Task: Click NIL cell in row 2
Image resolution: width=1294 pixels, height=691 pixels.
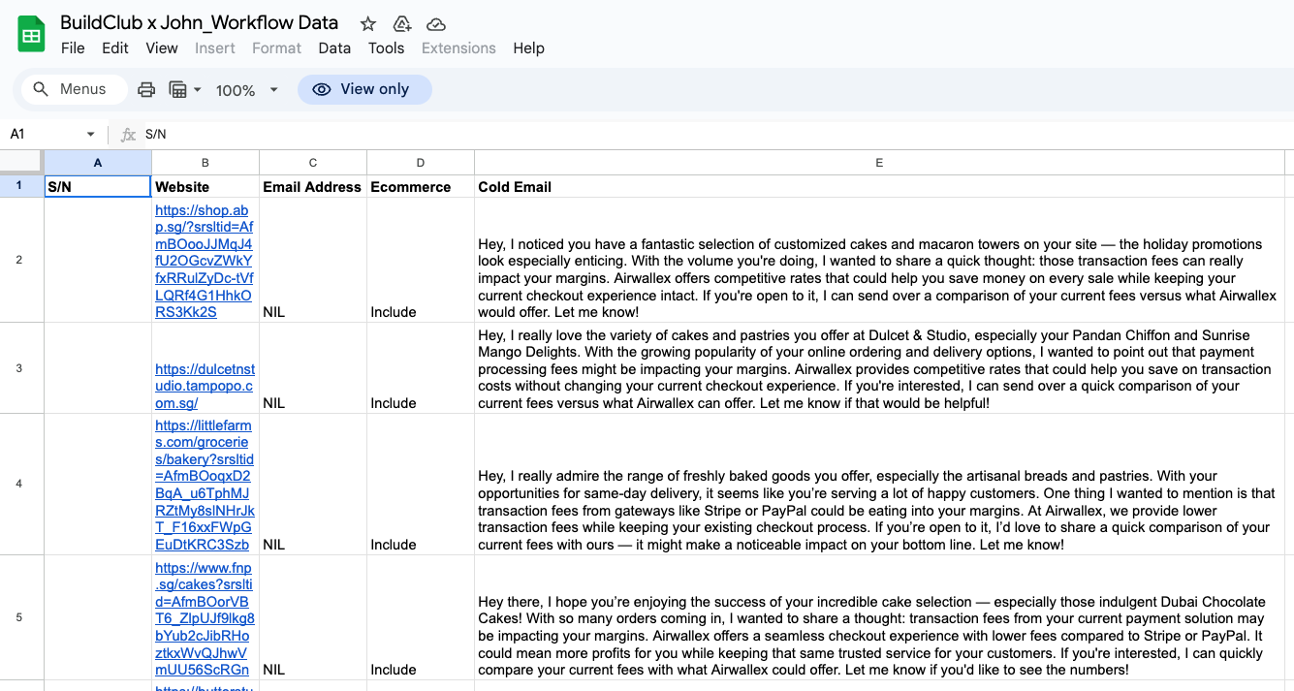Action: 313,260
